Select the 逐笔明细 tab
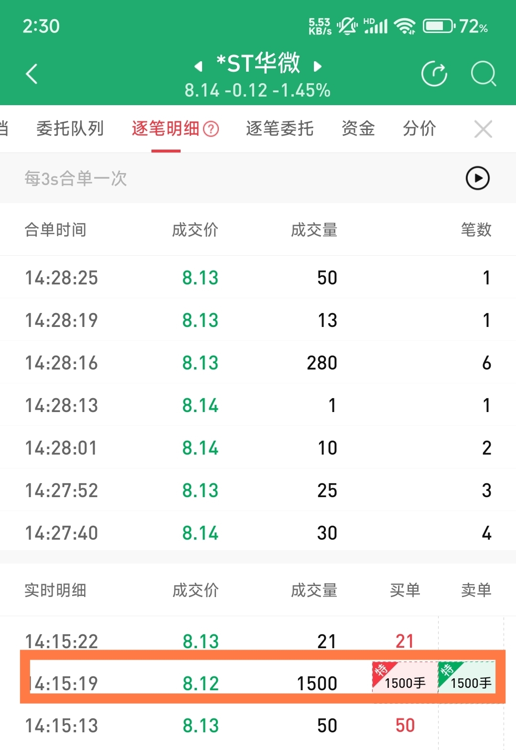 click(x=165, y=129)
